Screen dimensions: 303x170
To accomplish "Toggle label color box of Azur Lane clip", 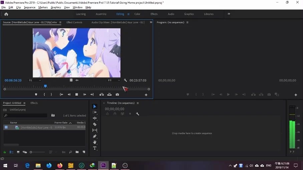I will [6, 127].
